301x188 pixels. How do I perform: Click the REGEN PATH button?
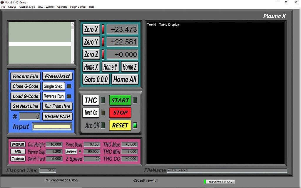click(57, 116)
